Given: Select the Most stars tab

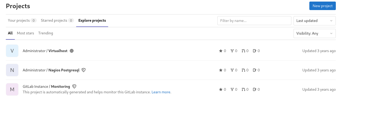Looking at the screenshot, I should 25,33.
